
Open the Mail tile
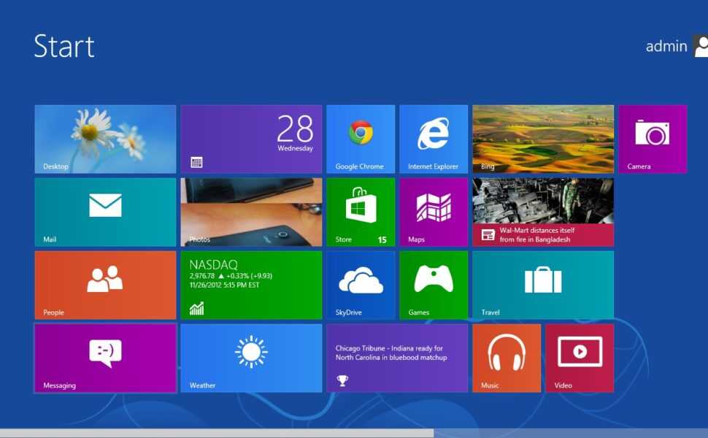105,212
